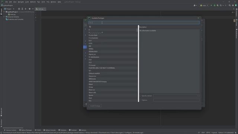Open the Project panel settings gear

[30, 9]
